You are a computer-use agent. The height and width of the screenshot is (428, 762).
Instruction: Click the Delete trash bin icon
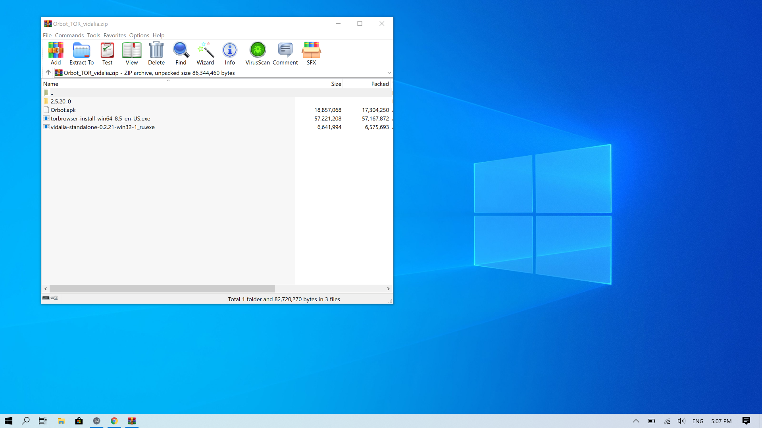coord(156,53)
